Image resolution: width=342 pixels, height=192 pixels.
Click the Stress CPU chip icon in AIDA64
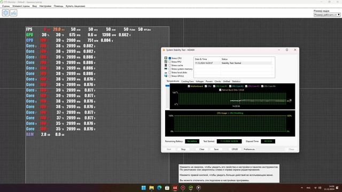tap(166, 58)
